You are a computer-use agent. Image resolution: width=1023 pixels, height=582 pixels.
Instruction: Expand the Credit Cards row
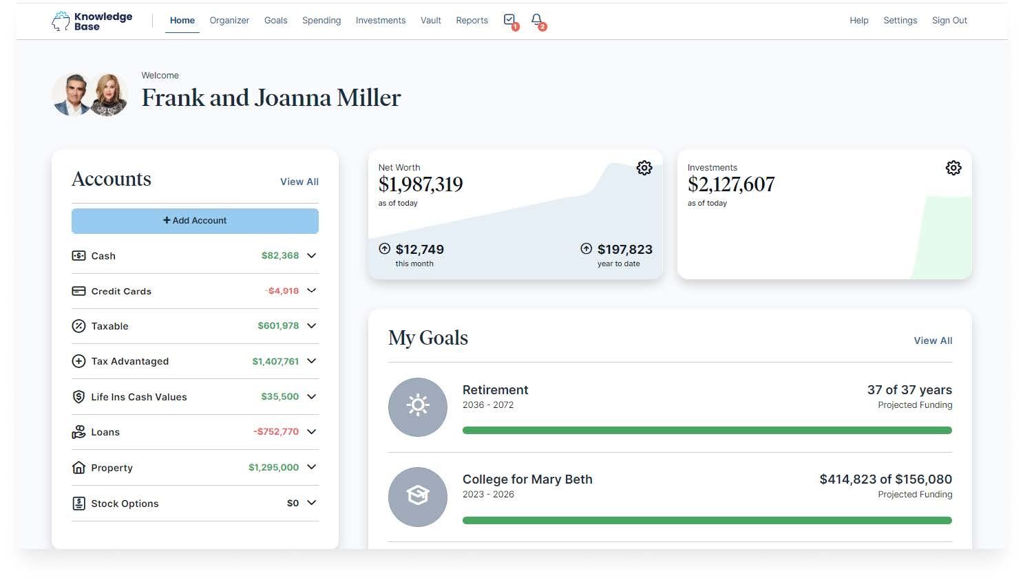311,290
